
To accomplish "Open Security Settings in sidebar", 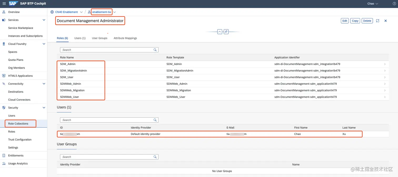I will point(13,148).
